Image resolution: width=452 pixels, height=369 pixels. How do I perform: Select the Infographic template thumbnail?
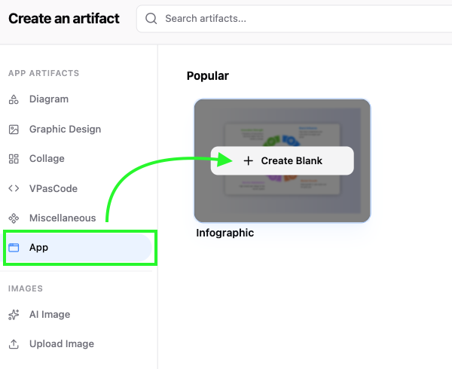tap(282, 160)
